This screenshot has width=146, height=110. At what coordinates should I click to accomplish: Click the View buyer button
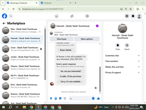(62, 39)
